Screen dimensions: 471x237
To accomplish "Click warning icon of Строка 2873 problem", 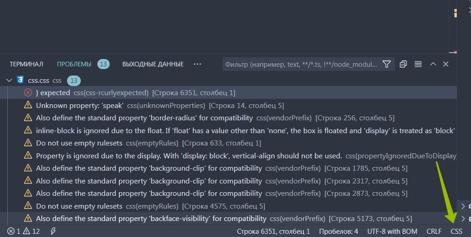I will [x=28, y=193].
